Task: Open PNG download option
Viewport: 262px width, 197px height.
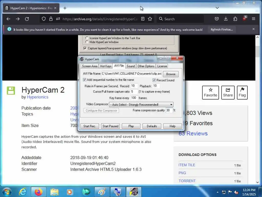Action: point(182,173)
